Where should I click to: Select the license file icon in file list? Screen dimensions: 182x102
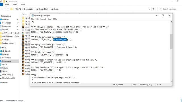[23, 30]
